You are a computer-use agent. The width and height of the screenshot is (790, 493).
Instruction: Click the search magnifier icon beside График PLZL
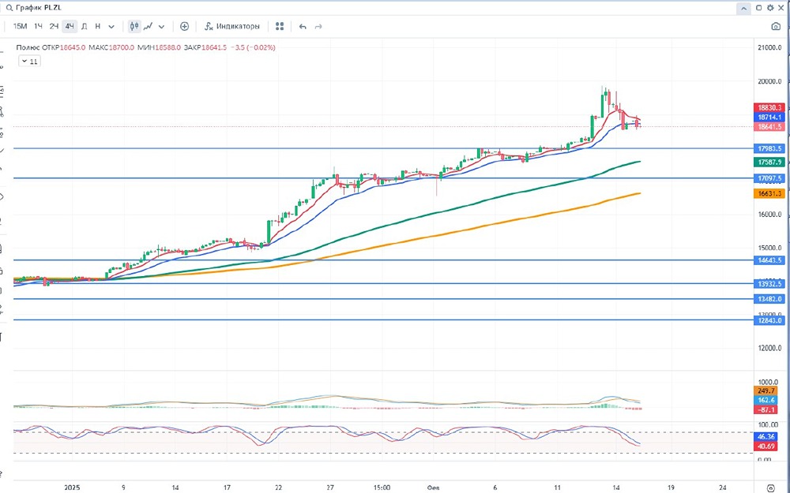9,8
